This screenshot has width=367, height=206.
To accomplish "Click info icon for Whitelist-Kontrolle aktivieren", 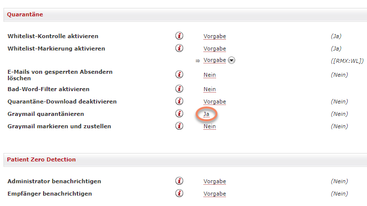I will click(x=179, y=36).
